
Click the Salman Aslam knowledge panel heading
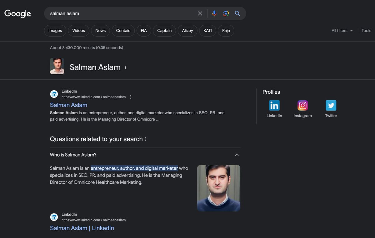click(x=95, y=67)
